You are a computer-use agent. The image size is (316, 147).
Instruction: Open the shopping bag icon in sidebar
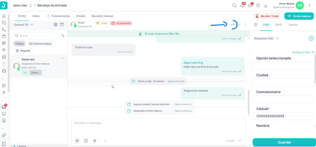click(x=4, y=64)
